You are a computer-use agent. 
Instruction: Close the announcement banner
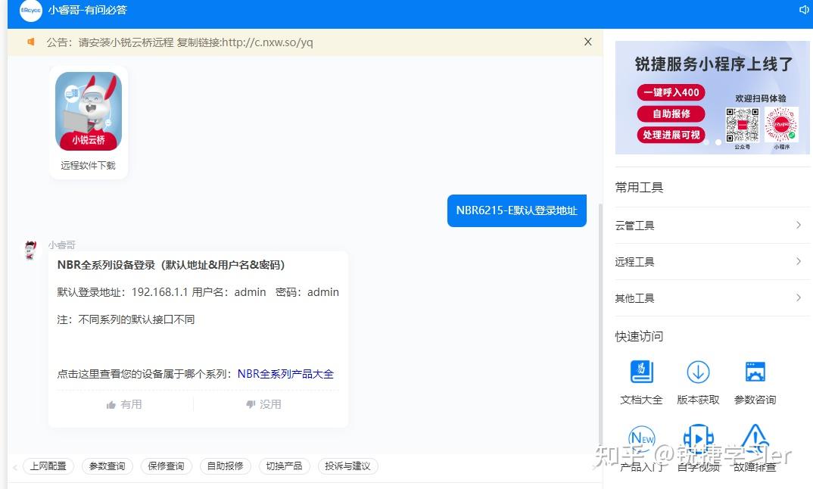point(588,42)
